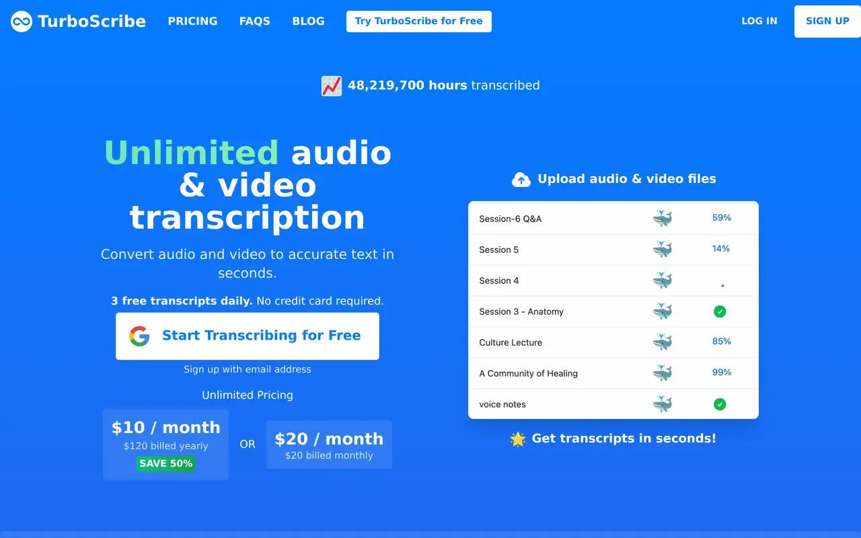The width and height of the screenshot is (861, 538).
Task: Click the voice notes file name
Action: 502,404
